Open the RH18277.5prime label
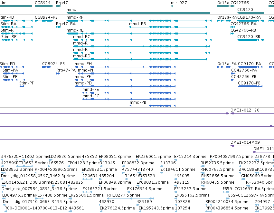This screenshot has height=213, width=274. click(x=124, y=195)
